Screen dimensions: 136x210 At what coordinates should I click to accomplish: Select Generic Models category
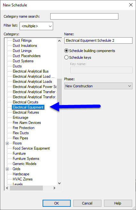point(24,164)
